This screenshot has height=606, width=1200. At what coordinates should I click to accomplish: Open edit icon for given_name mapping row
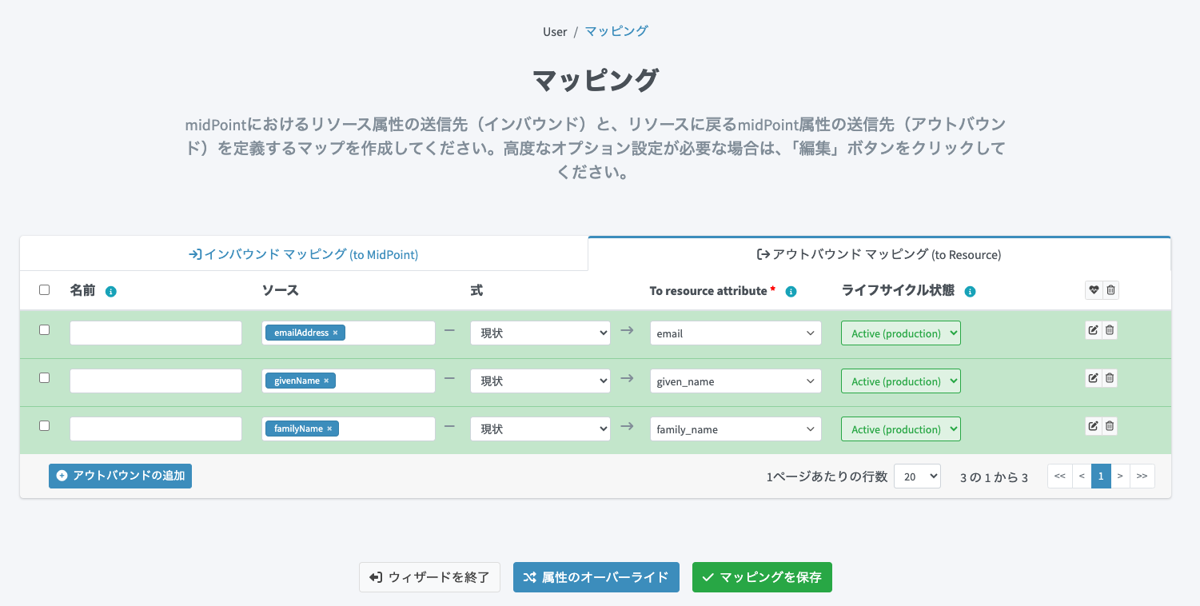click(1093, 378)
